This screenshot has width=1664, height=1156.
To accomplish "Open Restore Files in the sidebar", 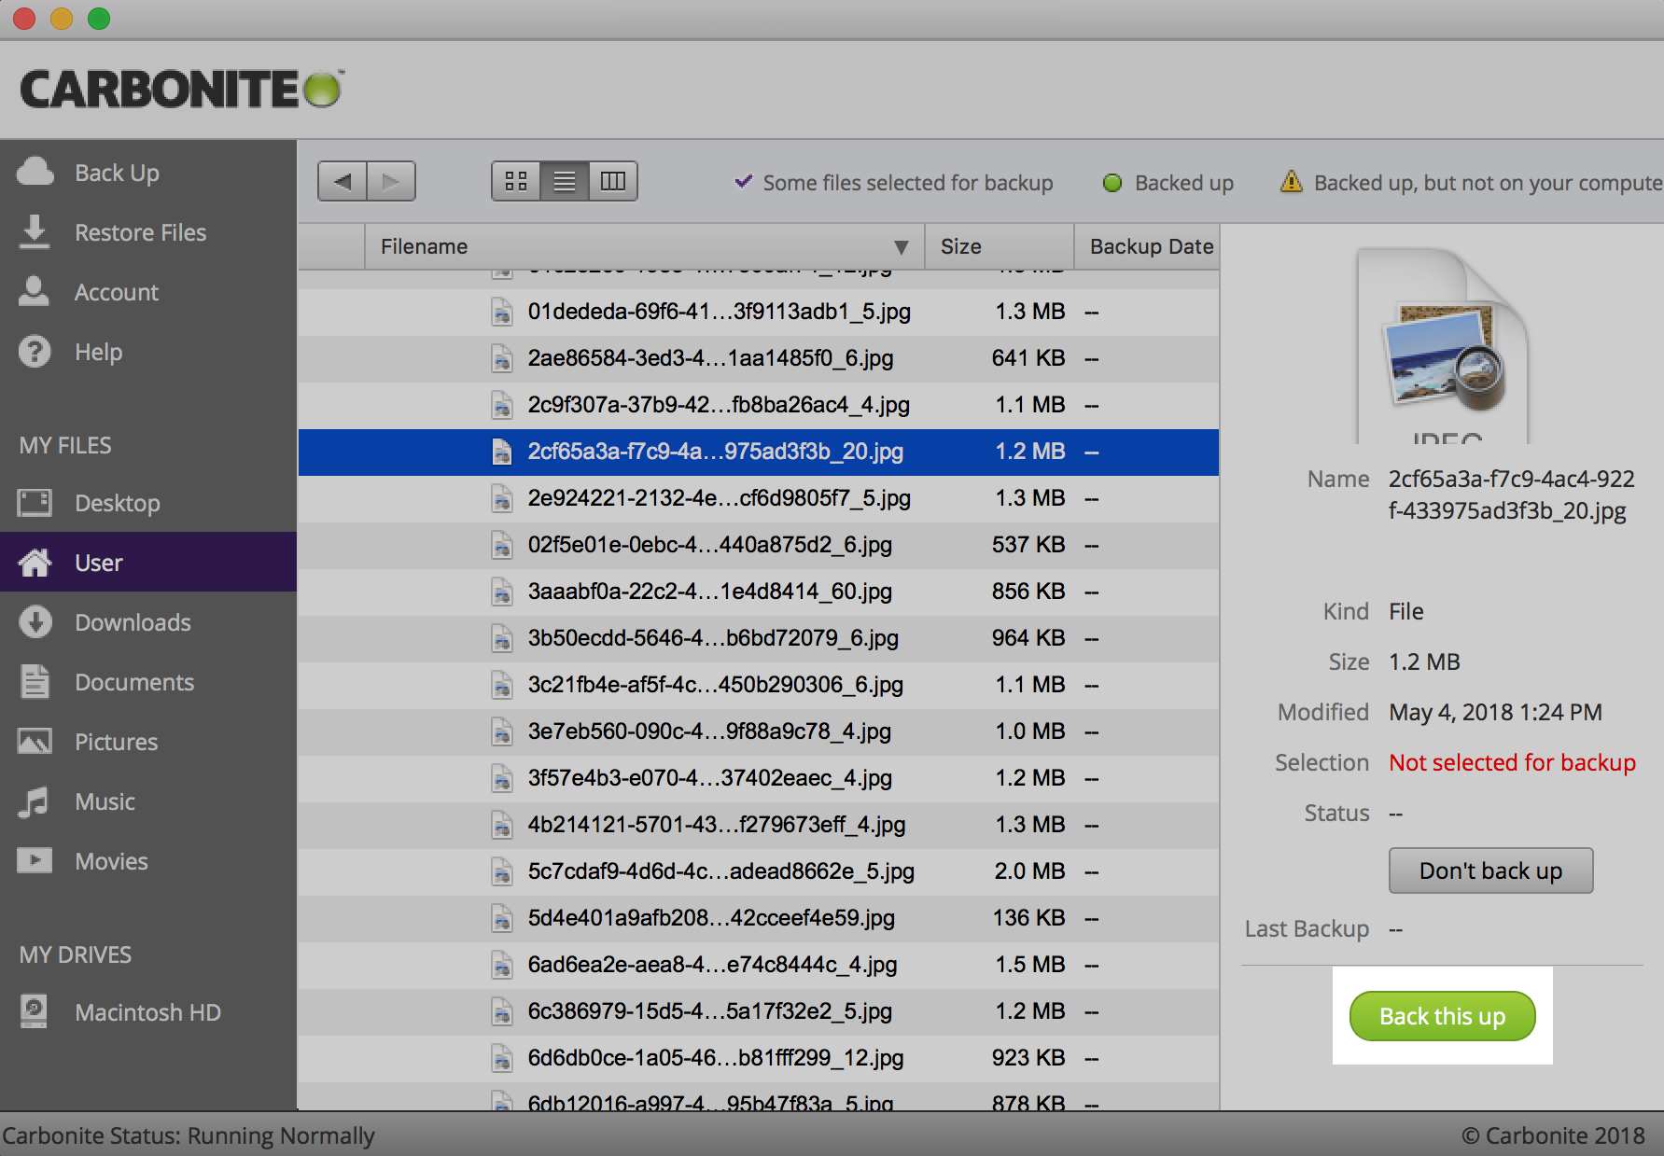I will (x=140, y=232).
